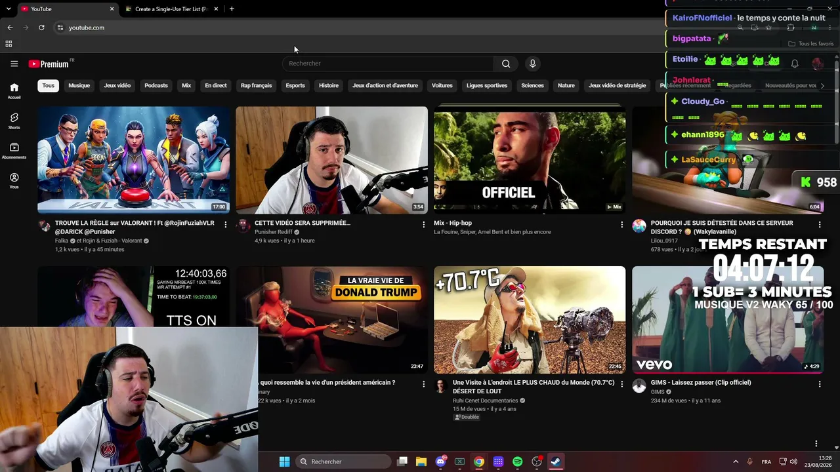Open the YouTube guide hamburger menu
The image size is (840, 472).
point(14,64)
